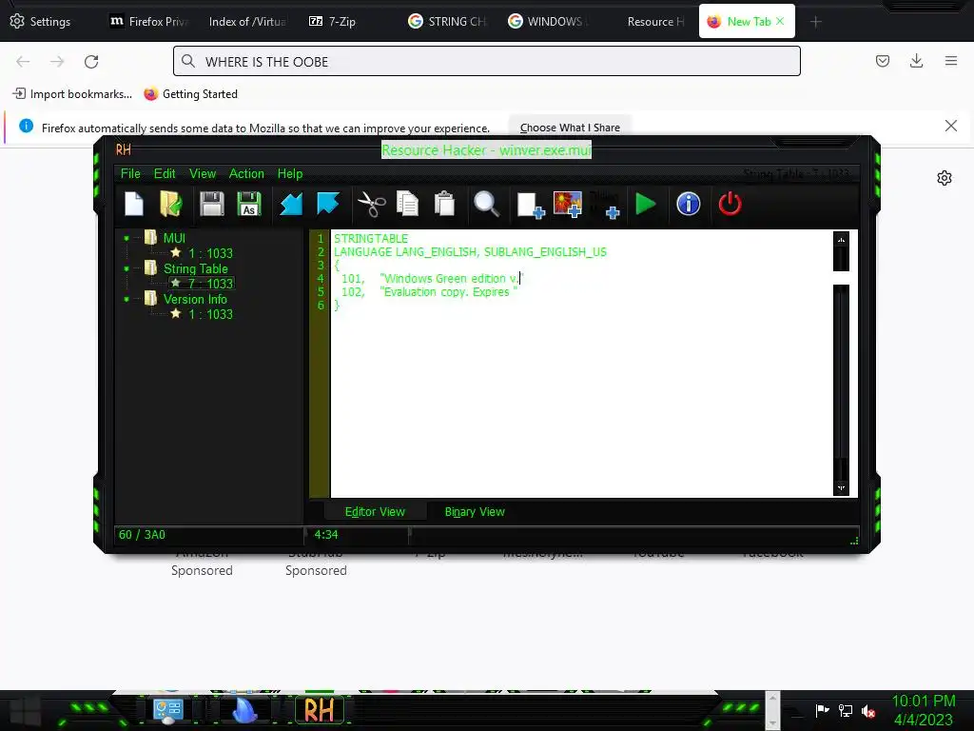Select resource 1 : 1033 under Version Info
This screenshot has width=974, height=731.
coord(210,314)
